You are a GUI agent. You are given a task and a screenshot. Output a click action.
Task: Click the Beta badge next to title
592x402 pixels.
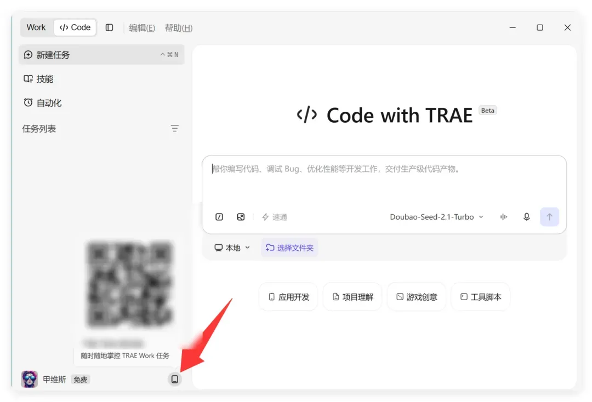coord(487,111)
